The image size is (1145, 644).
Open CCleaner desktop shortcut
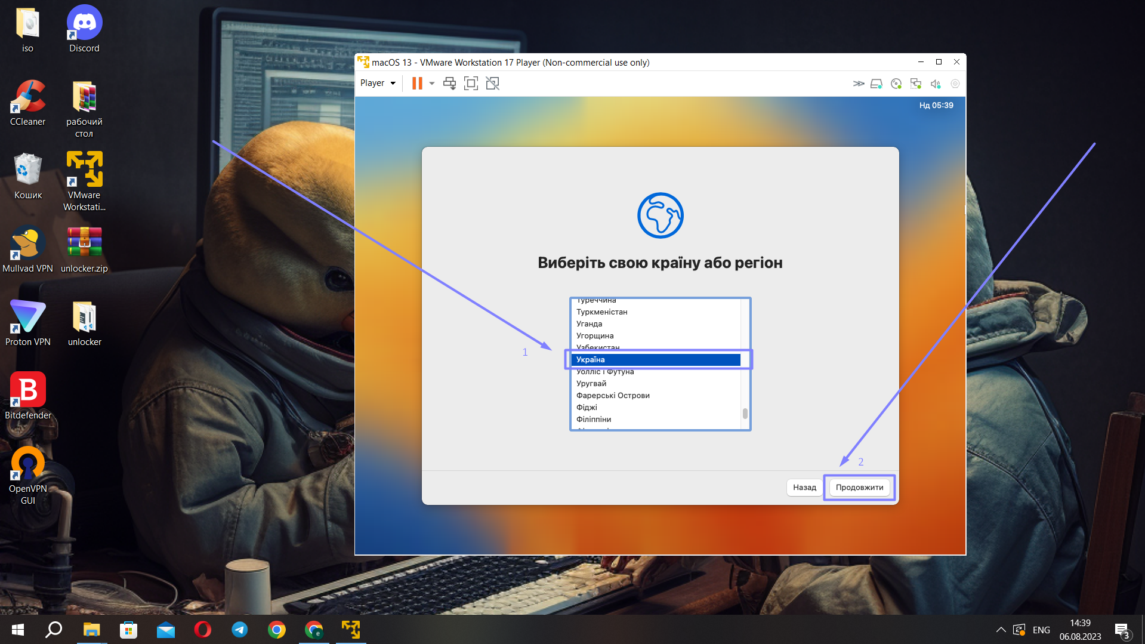pos(27,103)
